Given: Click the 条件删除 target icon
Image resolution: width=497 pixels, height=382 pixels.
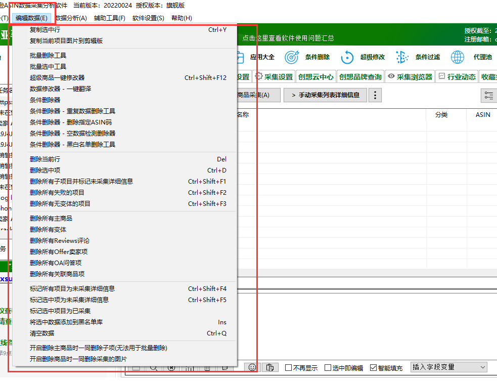Looking at the screenshot, I should click(x=291, y=57).
